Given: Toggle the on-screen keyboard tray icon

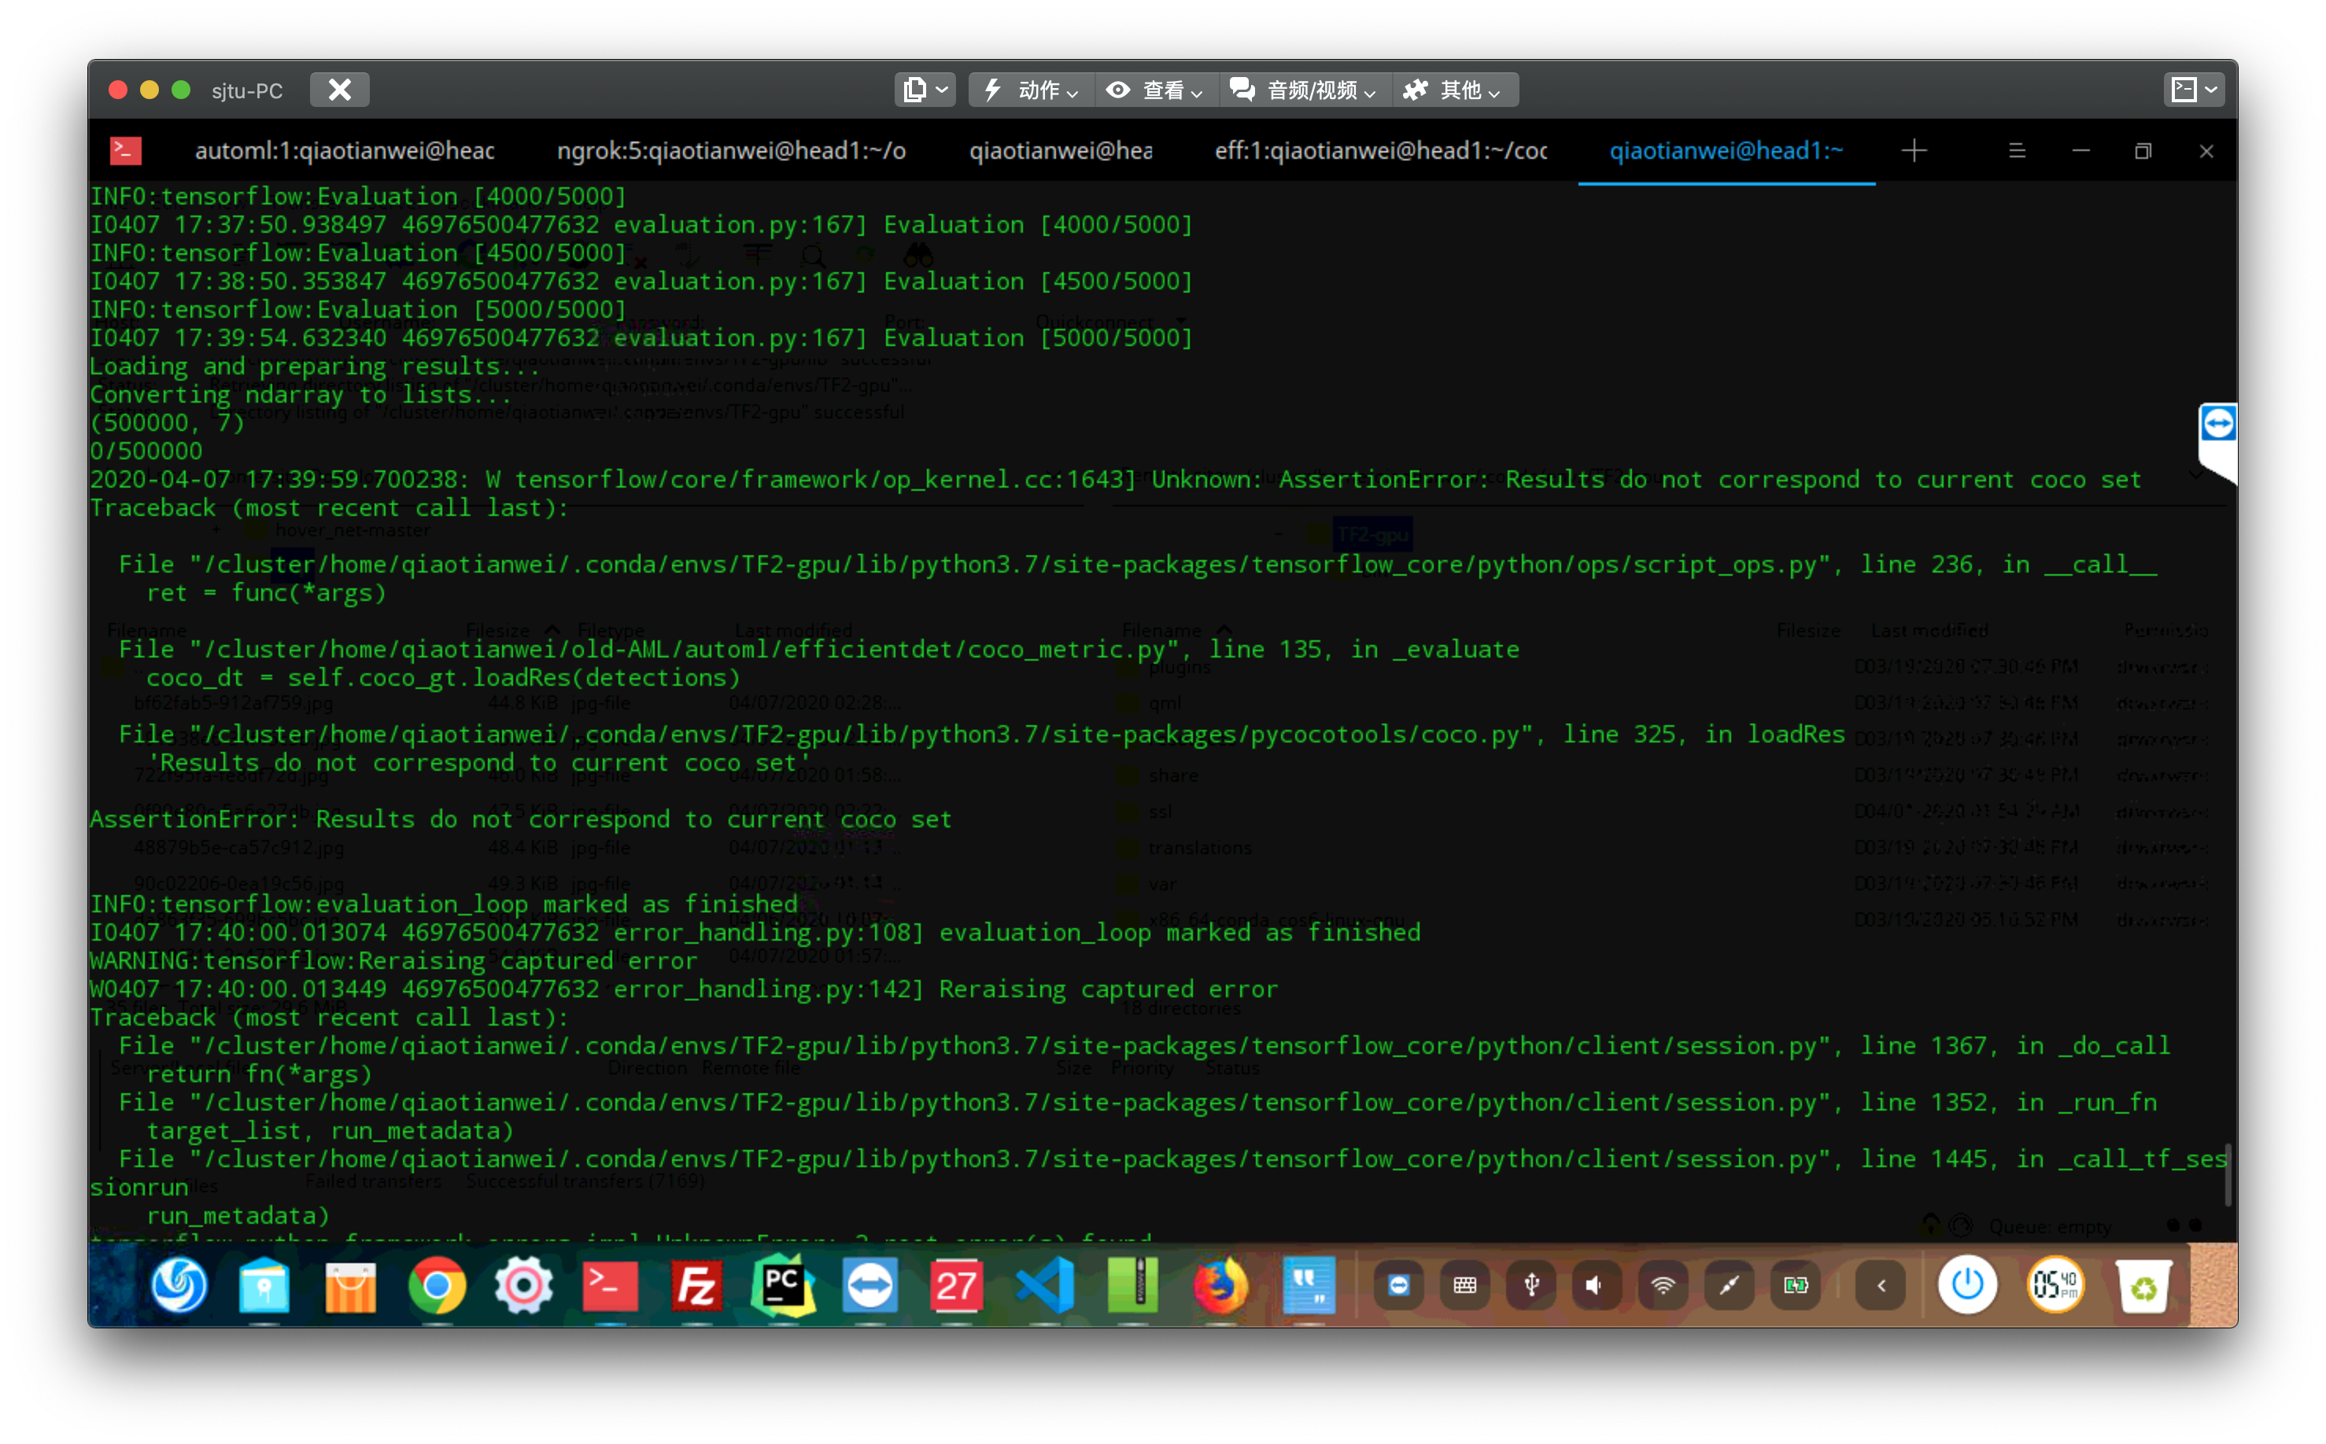Looking at the screenshot, I should click(1464, 1285).
